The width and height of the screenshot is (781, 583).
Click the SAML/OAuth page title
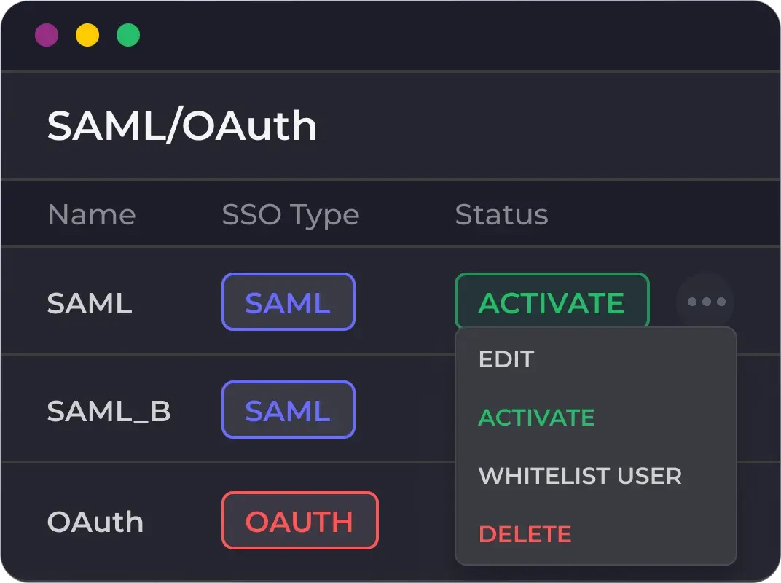click(x=181, y=125)
